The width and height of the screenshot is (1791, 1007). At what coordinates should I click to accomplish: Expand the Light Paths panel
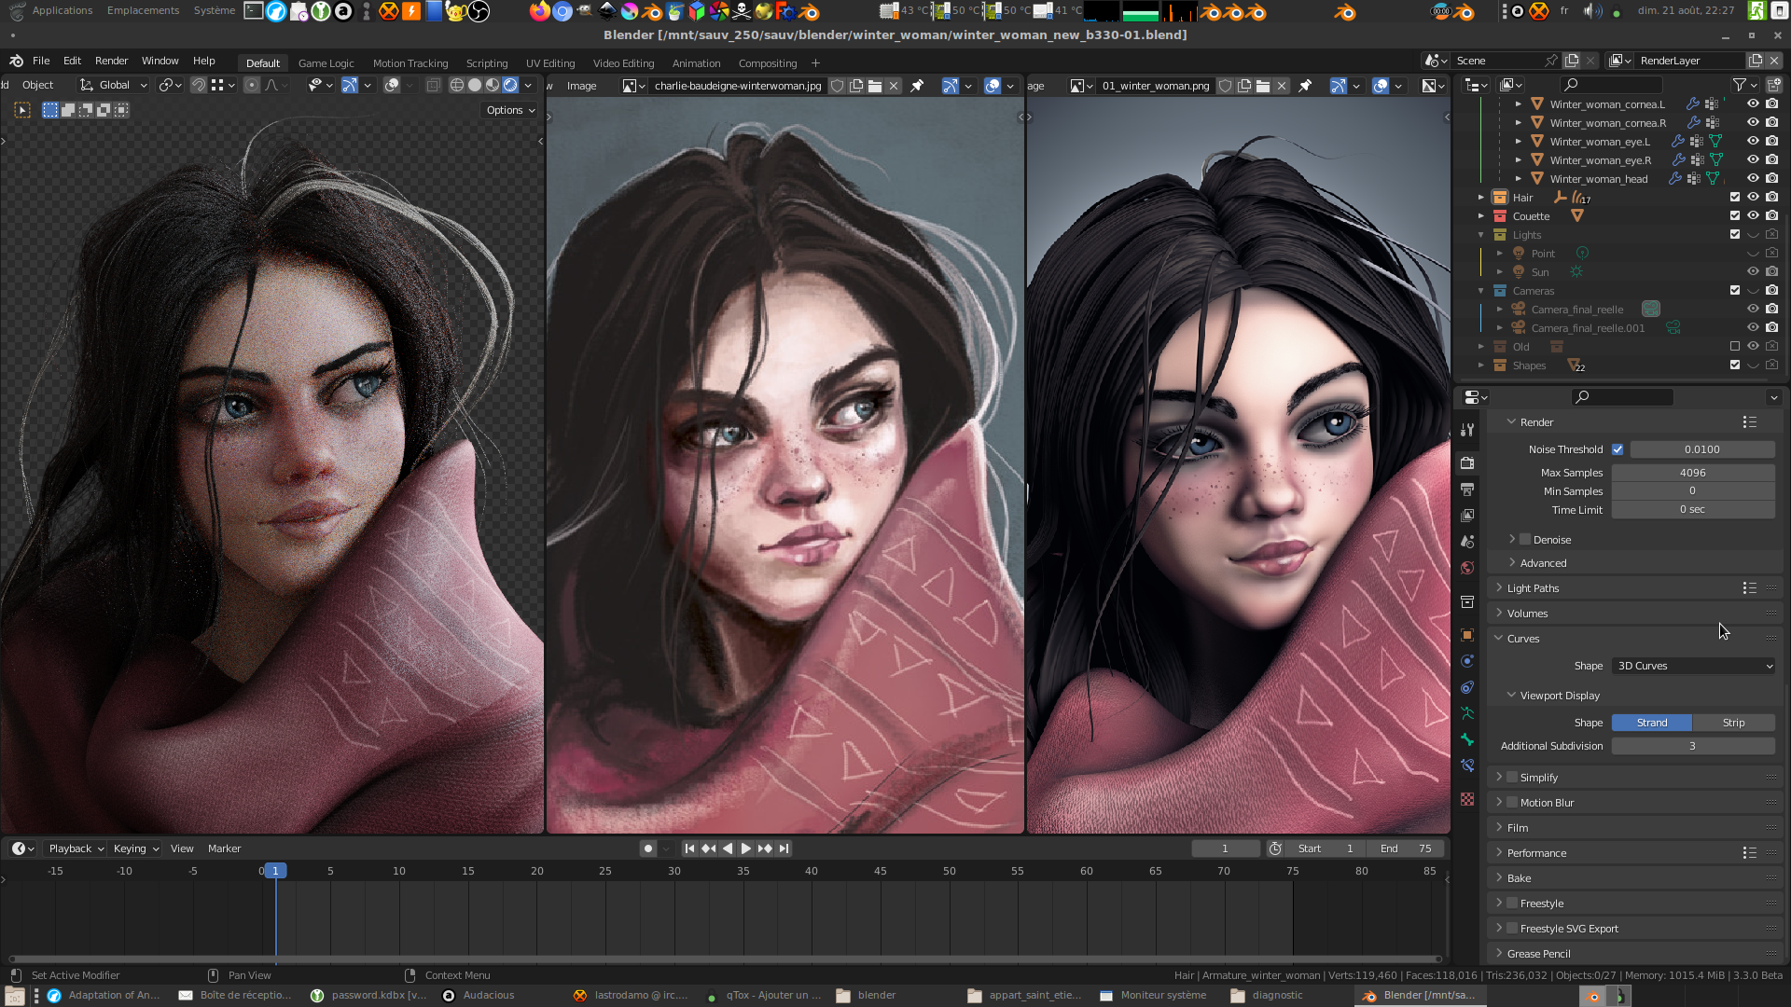[x=1499, y=588]
